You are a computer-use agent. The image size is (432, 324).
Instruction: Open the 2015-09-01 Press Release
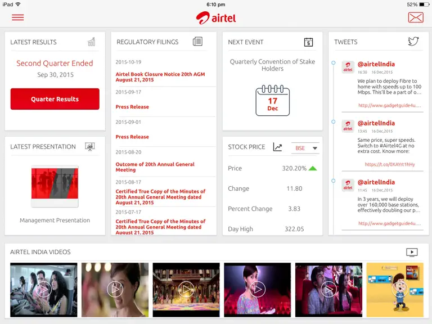click(x=132, y=137)
